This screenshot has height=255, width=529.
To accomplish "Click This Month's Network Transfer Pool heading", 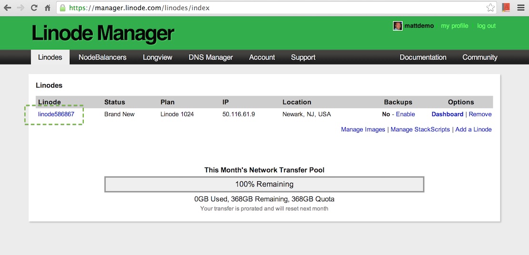I will pyautogui.click(x=264, y=170).
